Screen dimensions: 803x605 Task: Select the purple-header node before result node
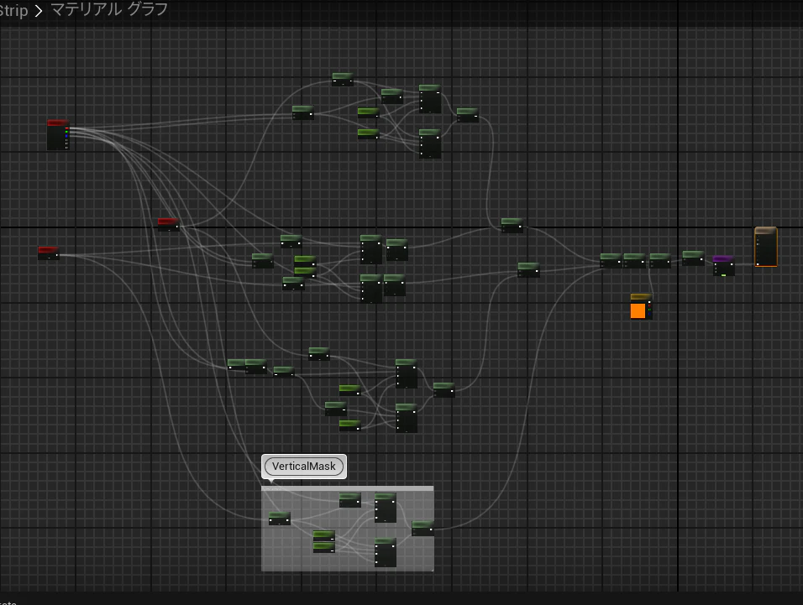[x=723, y=265]
